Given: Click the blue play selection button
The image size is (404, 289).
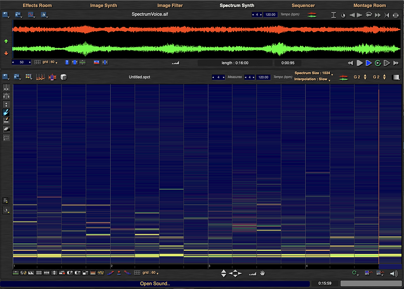Looking at the screenshot, I should tap(369, 63).
